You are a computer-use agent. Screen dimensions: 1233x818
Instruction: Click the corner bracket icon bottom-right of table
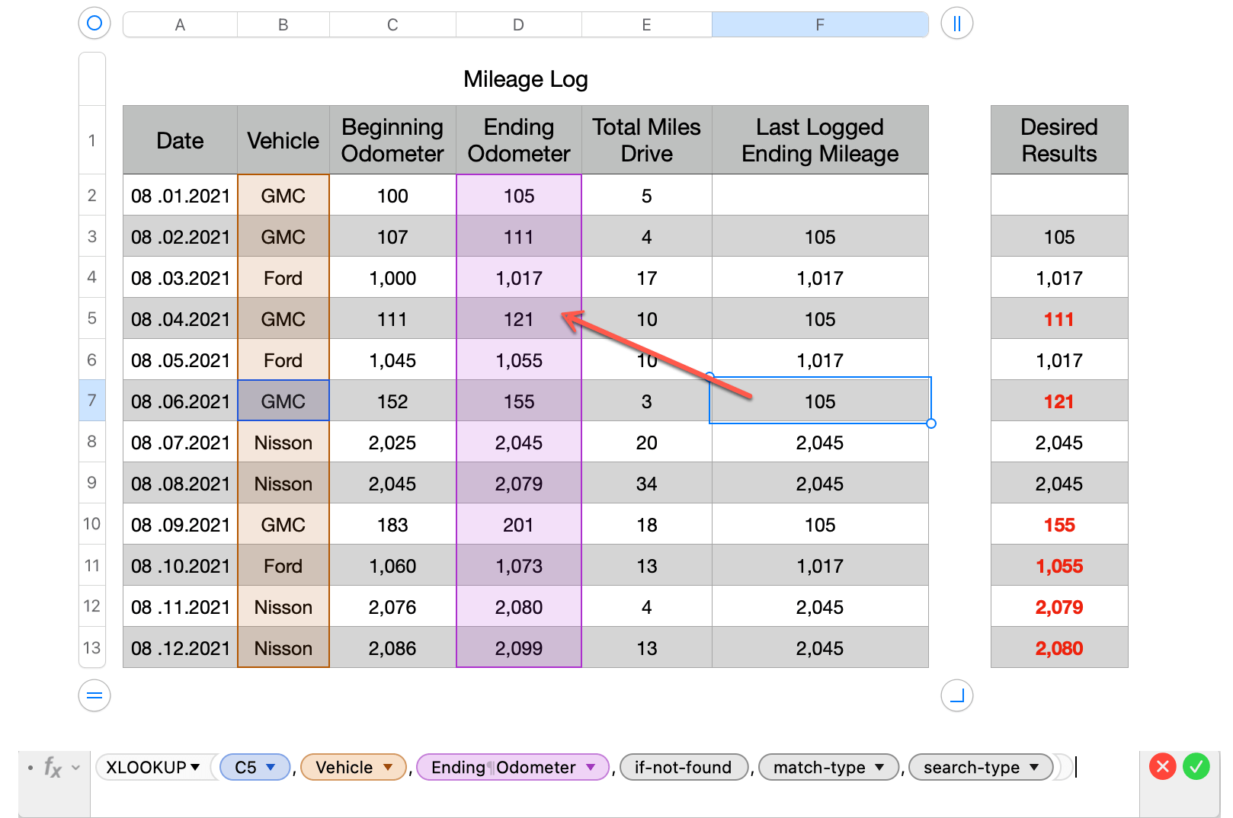(956, 695)
